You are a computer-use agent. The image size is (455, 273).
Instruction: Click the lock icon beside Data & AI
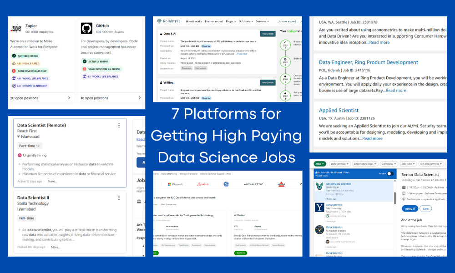pyautogui.click(x=161, y=34)
